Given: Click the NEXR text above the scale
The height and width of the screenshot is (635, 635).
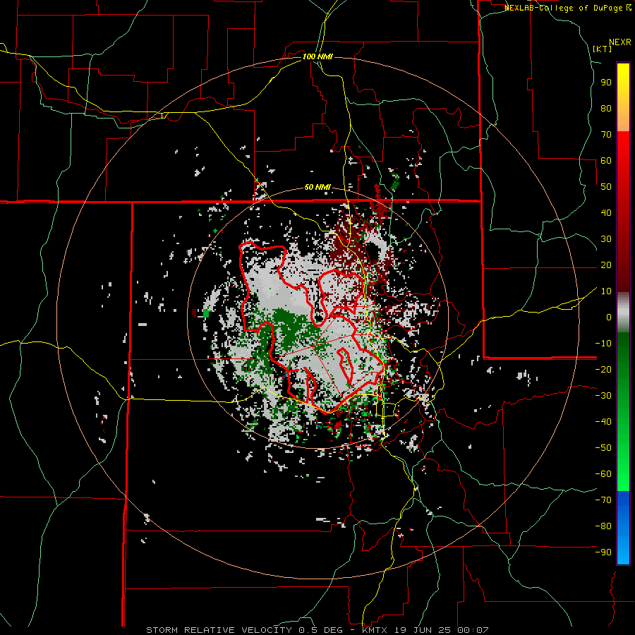Looking at the screenshot, I should coord(620,42).
